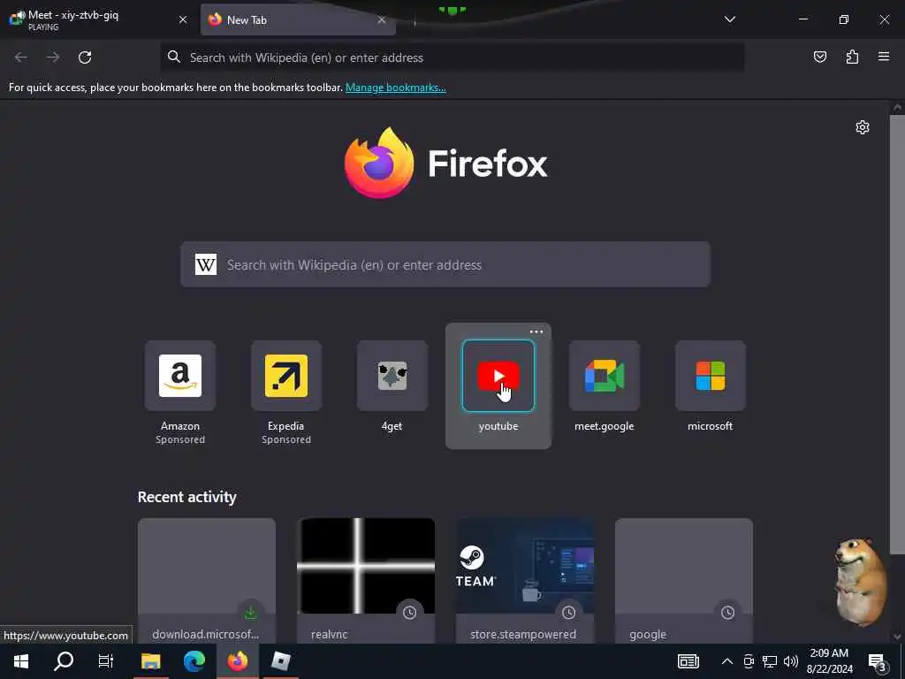The image size is (905, 679).
Task: Focus the address bar search field
Action: point(452,57)
